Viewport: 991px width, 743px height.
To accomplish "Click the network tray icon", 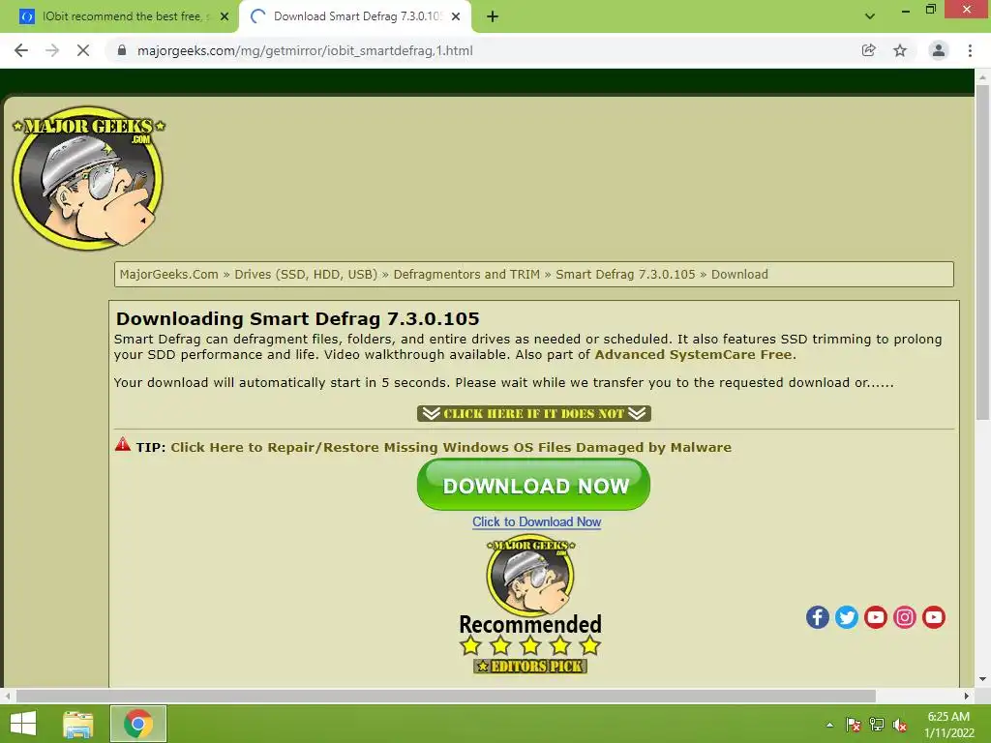I will 877,724.
